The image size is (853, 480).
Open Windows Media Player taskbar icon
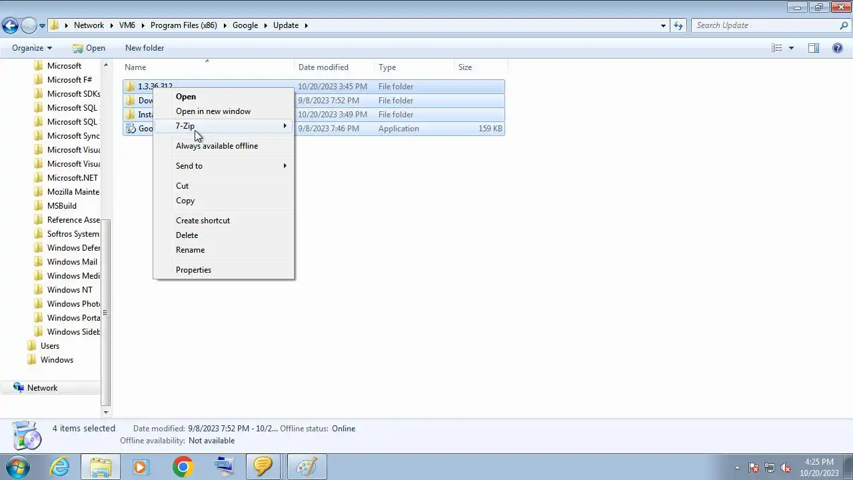141,467
